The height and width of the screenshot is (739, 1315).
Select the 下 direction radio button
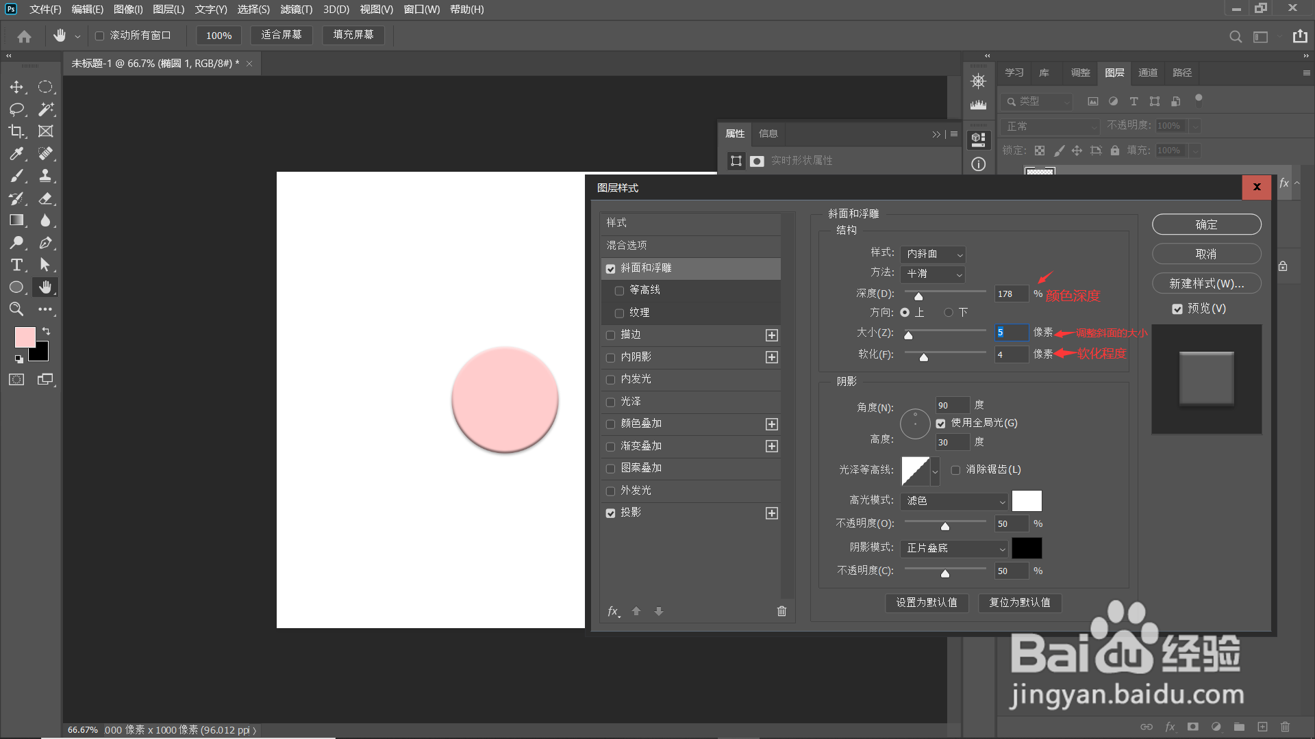point(949,313)
